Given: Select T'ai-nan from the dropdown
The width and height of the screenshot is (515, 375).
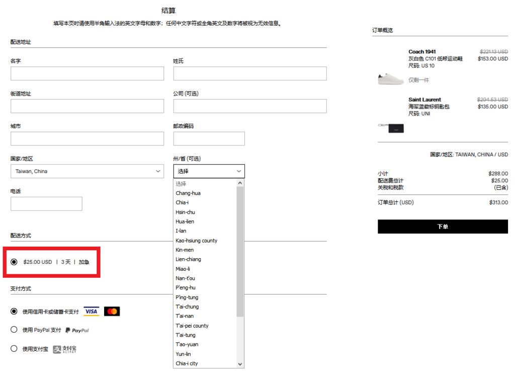Looking at the screenshot, I should (205, 316).
